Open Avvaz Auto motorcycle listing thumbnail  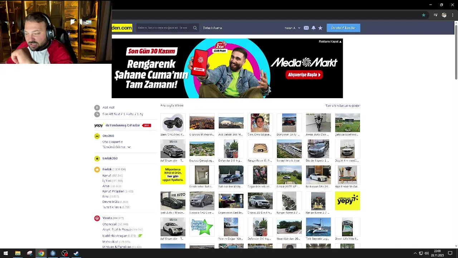(x=318, y=123)
